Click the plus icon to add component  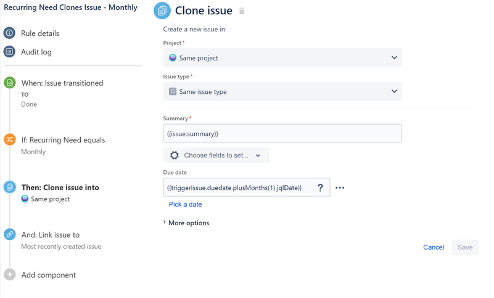(x=10, y=275)
